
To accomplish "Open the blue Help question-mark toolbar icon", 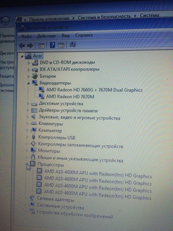I will pyautogui.click(x=52, y=45).
